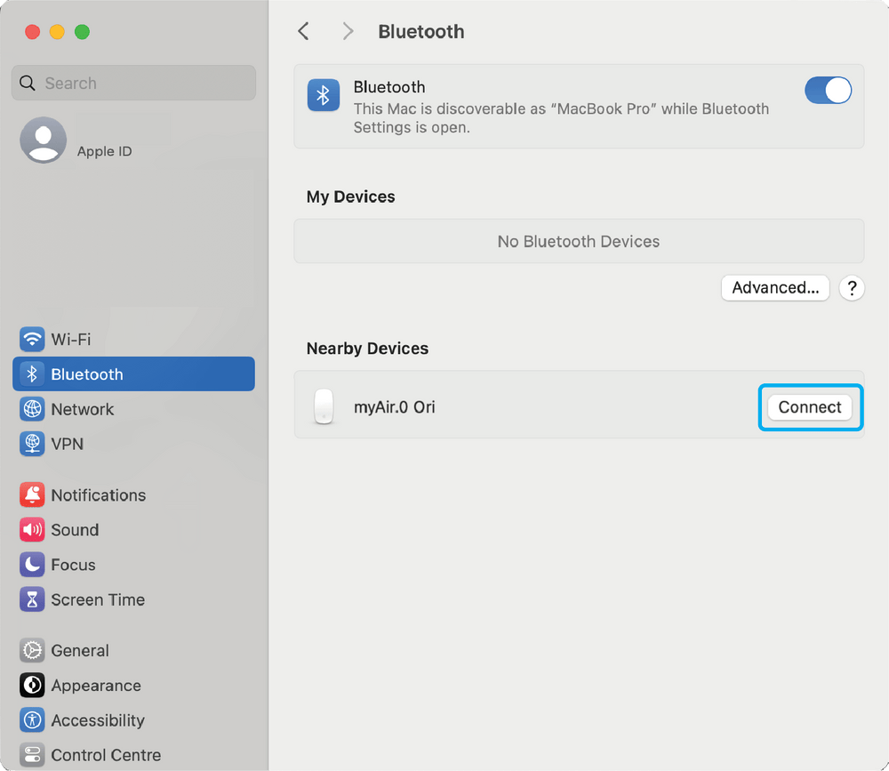This screenshot has height=771, width=889.
Task: Click the Wi-Fi icon in sidebar
Action: click(x=33, y=340)
